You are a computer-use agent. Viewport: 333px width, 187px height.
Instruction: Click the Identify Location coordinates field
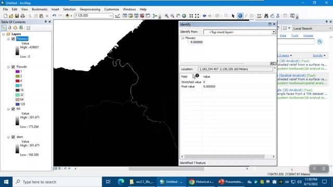point(235,69)
